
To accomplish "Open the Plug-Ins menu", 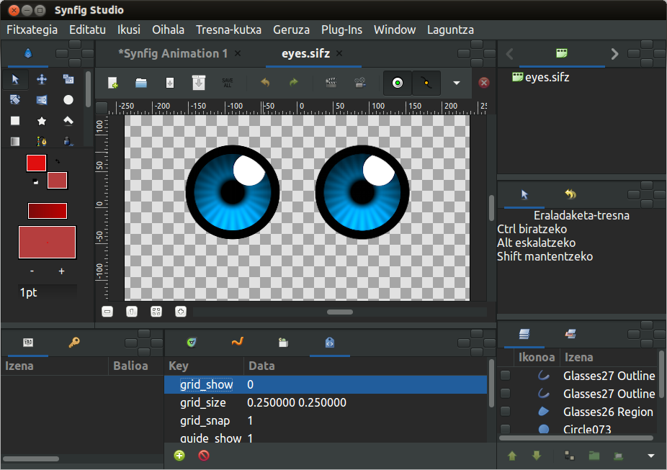I will tap(341, 30).
